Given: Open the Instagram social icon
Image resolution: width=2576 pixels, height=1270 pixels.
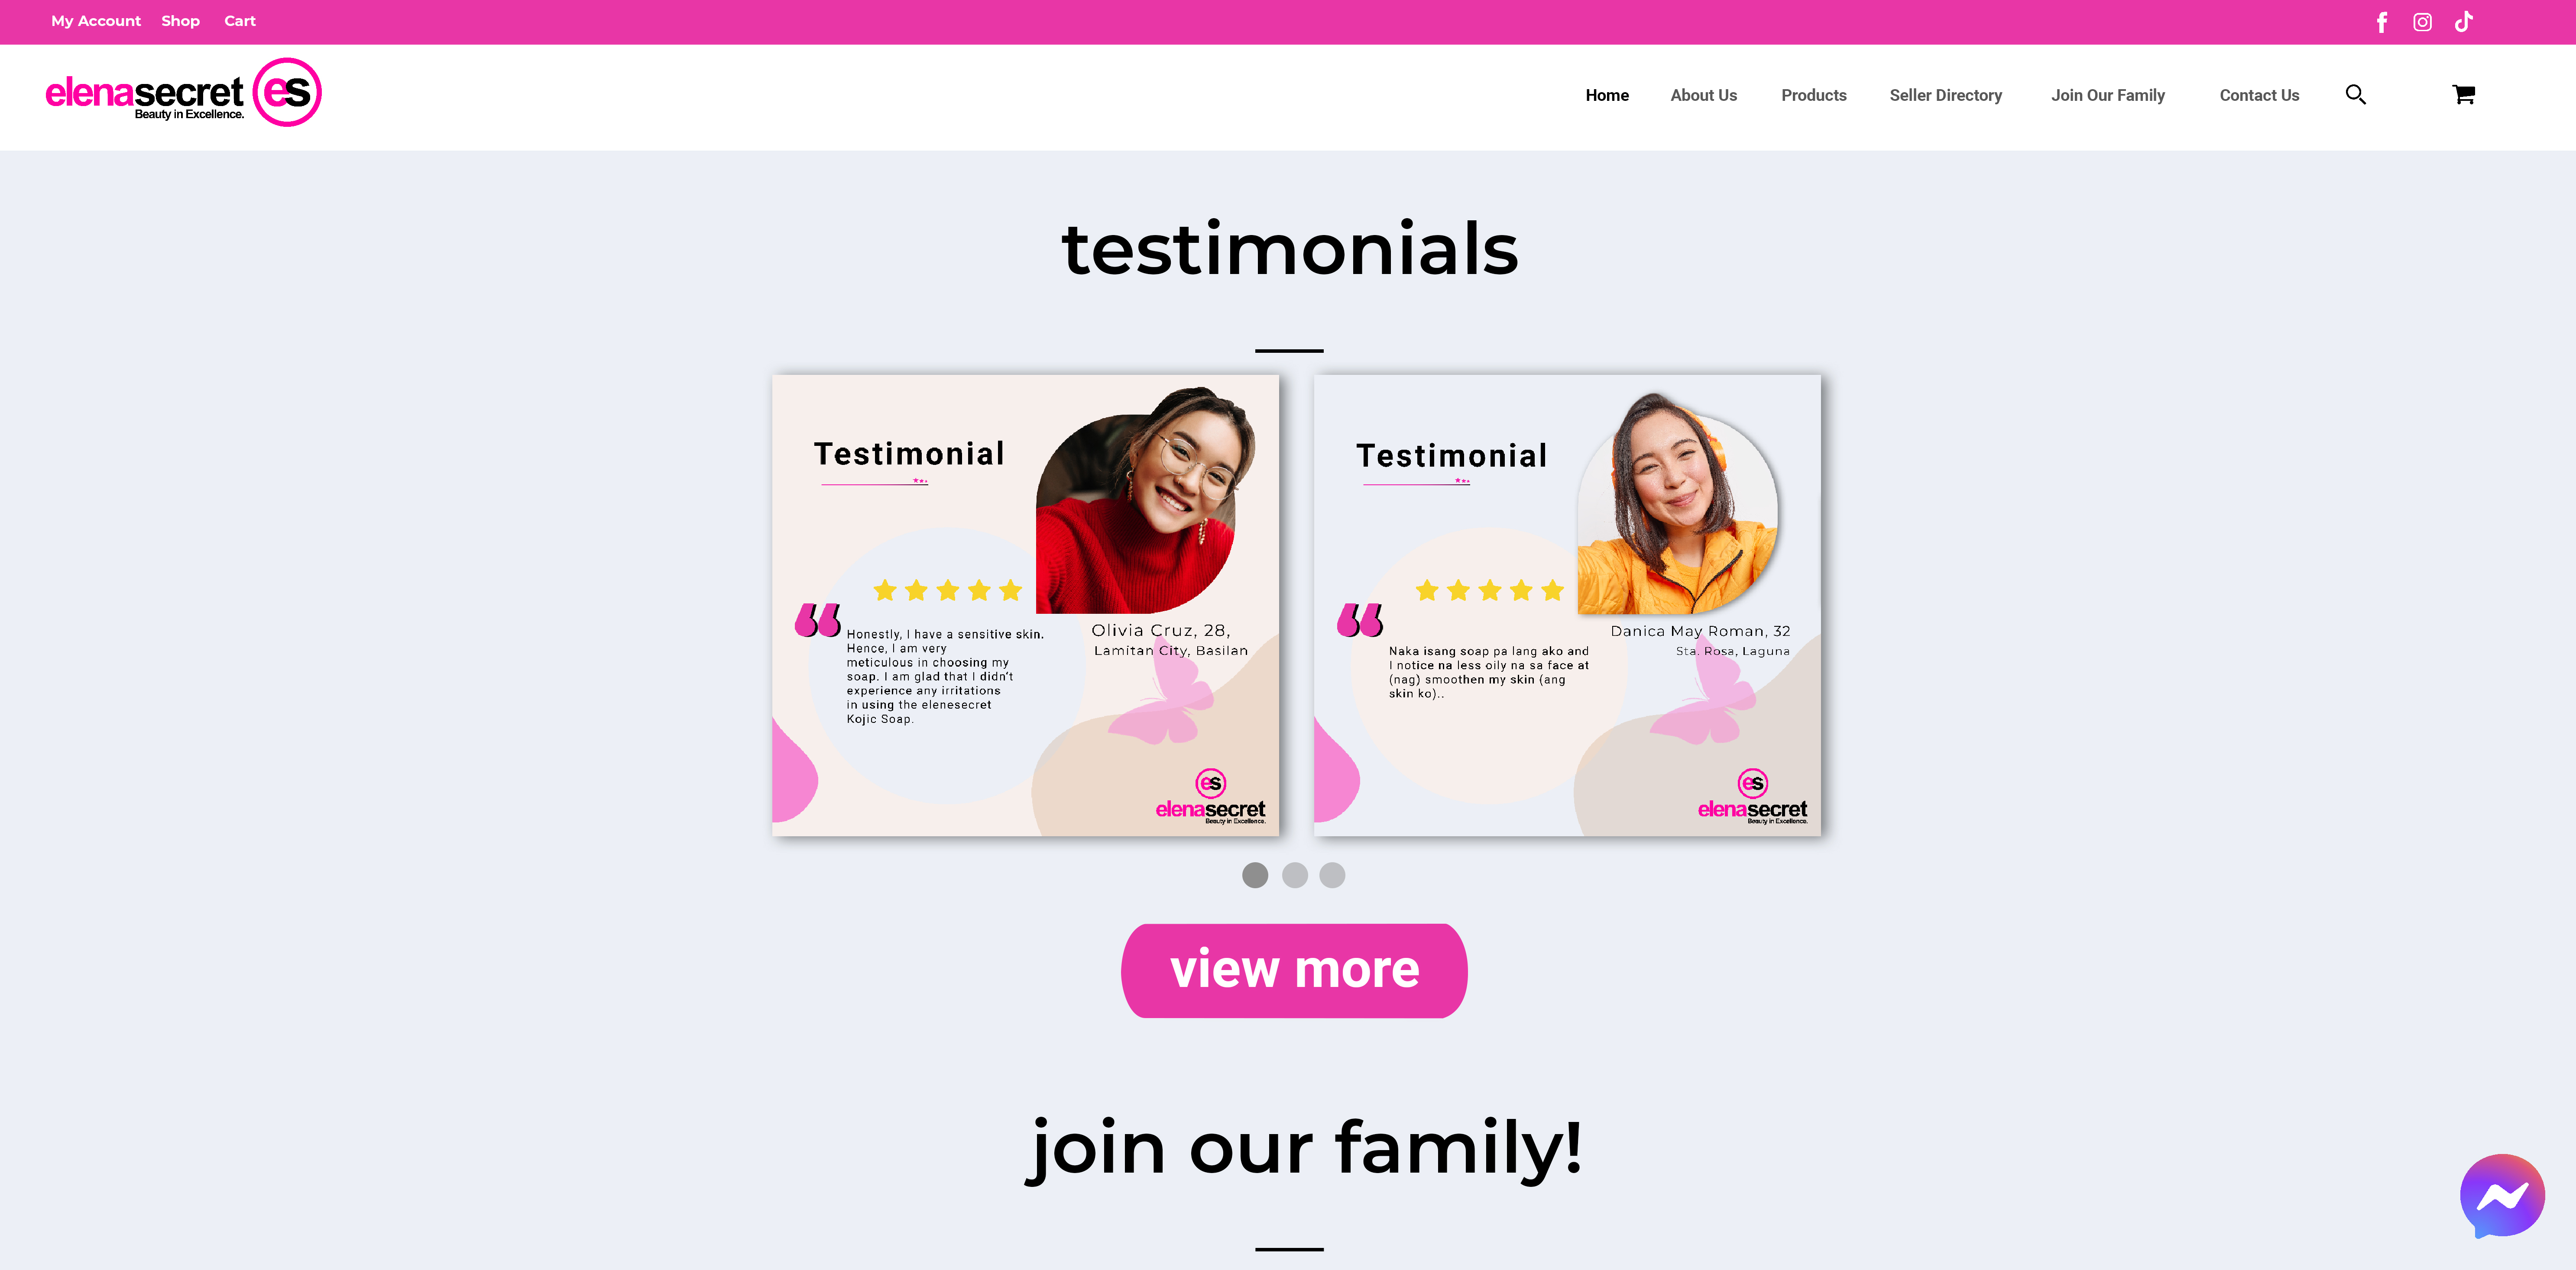Looking at the screenshot, I should (x=2422, y=22).
